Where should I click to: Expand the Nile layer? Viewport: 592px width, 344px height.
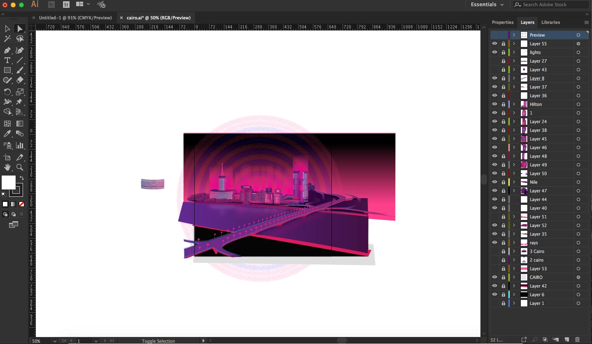(x=514, y=182)
